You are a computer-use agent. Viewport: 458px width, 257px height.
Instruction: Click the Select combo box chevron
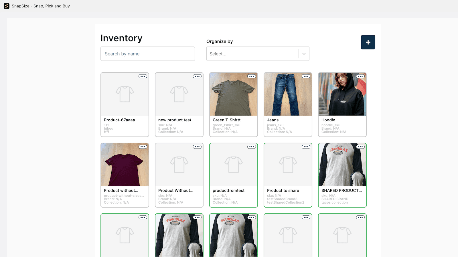(304, 54)
